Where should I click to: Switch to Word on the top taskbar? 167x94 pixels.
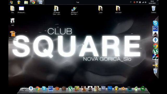[41, 2]
